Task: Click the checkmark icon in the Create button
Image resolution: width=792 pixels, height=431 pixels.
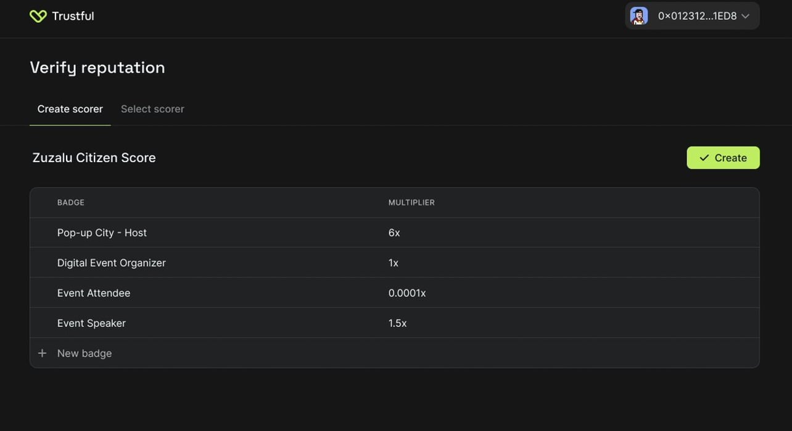Action: (x=704, y=158)
